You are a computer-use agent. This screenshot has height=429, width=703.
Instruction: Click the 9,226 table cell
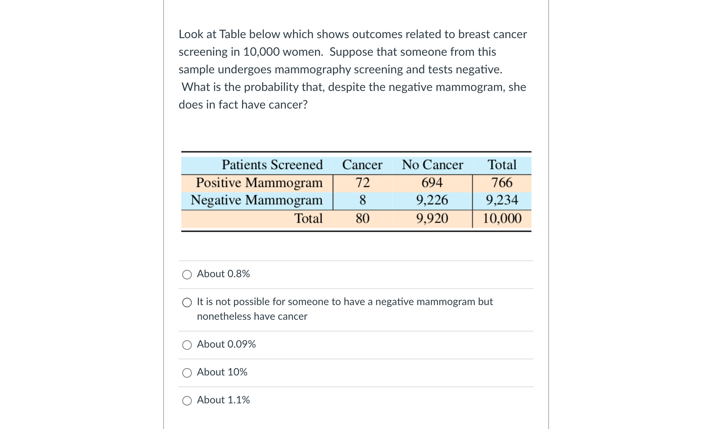coord(432,200)
